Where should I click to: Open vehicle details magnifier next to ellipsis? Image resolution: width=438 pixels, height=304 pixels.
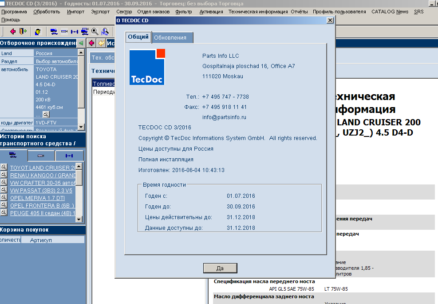(x=46, y=114)
